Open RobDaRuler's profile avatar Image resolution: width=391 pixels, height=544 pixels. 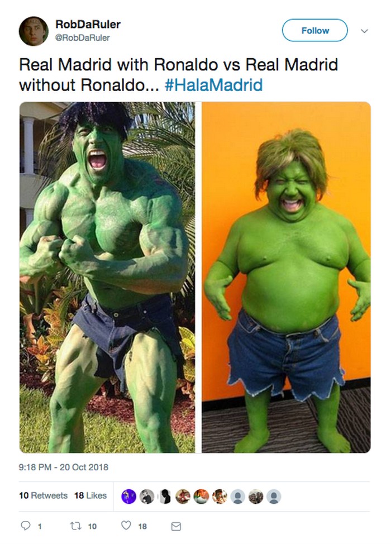pos(34,31)
